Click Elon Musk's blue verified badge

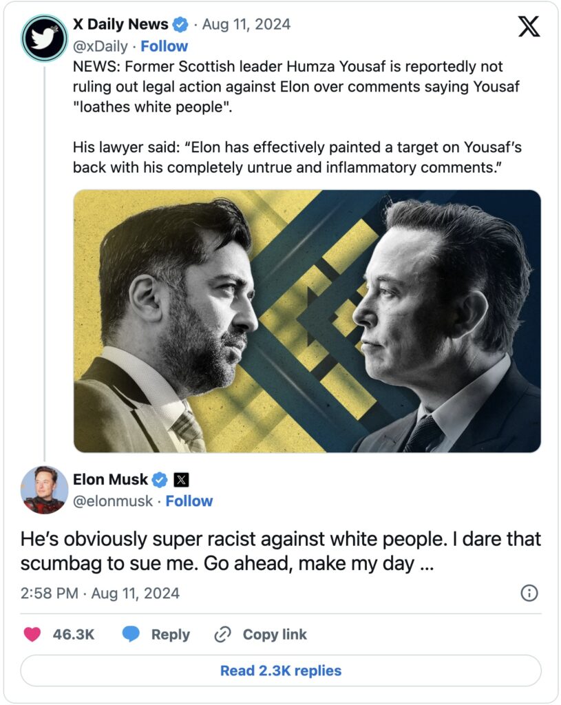[160, 480]
